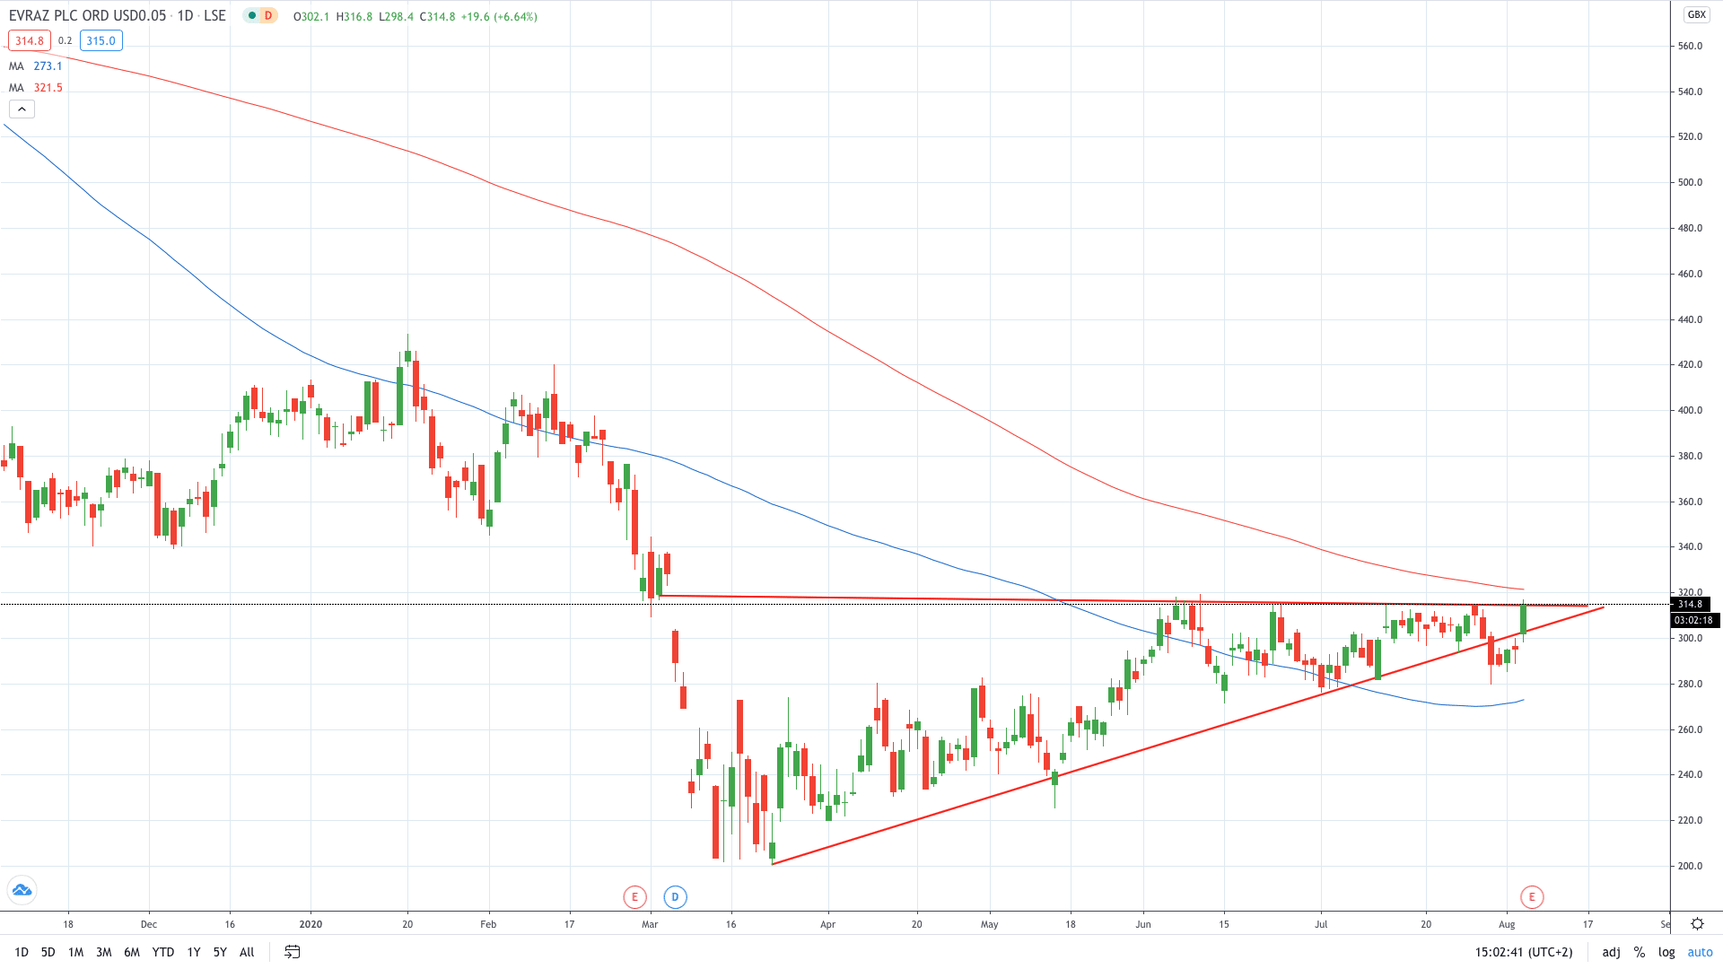Click the August earnings E marker

coord(1532,896)
